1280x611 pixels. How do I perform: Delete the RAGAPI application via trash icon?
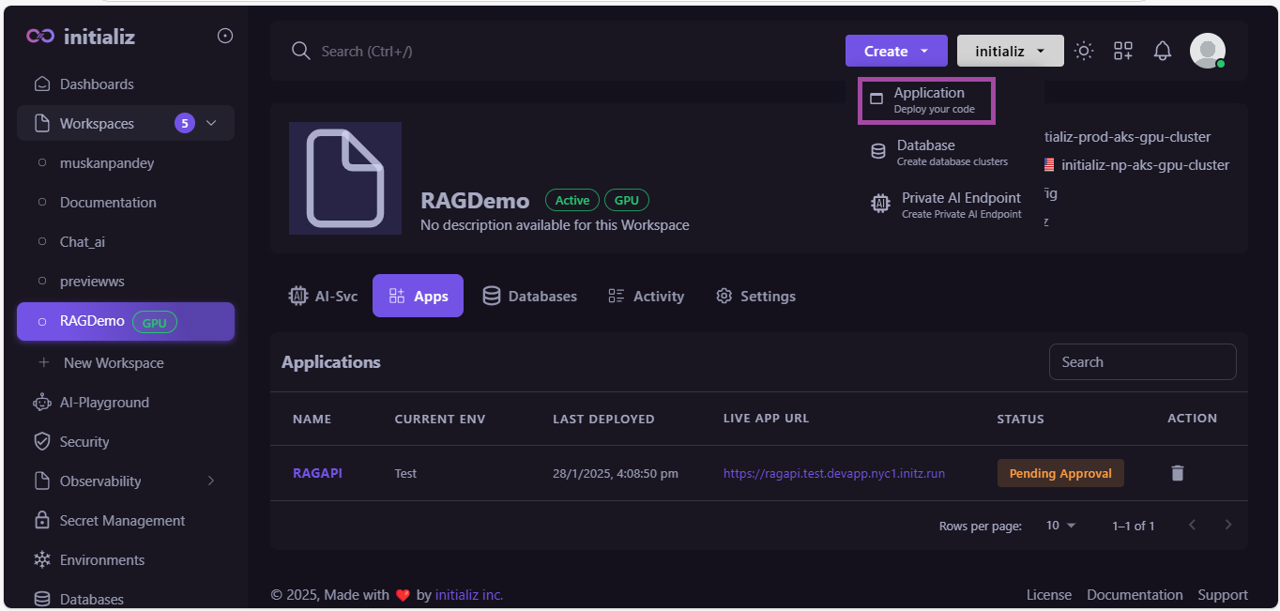pos(1178,473)
